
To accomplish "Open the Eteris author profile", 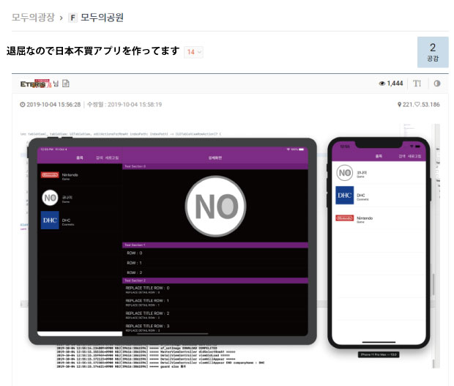I will [x=37, y=83].
